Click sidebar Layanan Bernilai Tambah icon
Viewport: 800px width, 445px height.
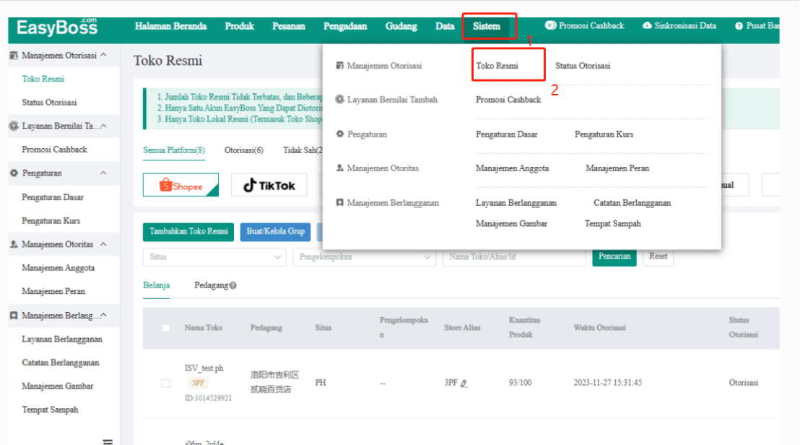point(14,126)
